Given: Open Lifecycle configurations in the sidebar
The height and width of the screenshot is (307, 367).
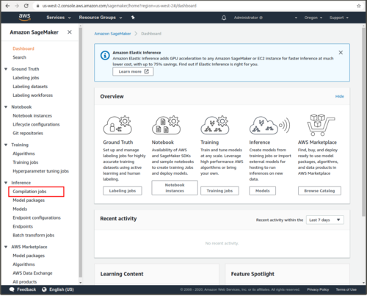Looking at the screenshot, I should tap(36, 124).
